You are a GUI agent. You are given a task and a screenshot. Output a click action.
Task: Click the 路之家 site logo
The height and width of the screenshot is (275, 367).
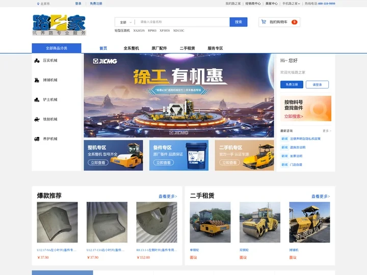[59, 25]
